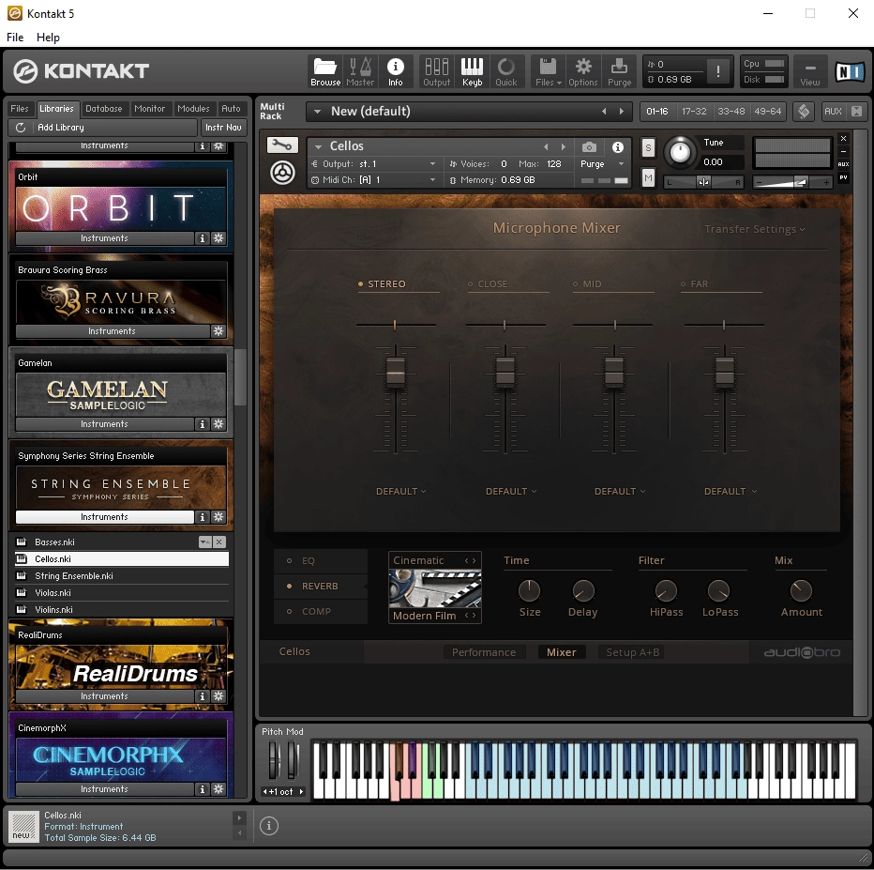Open the Quick-load browser
The height and width of the screenshot is (870, 874).
506,71
